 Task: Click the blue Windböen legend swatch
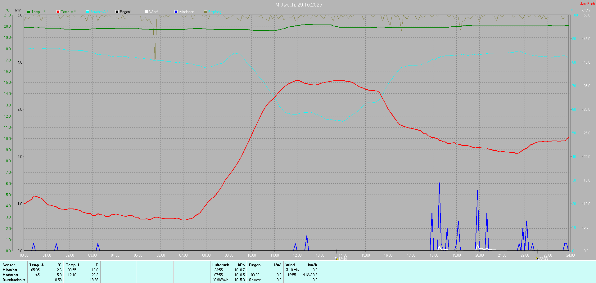point(176,12)
